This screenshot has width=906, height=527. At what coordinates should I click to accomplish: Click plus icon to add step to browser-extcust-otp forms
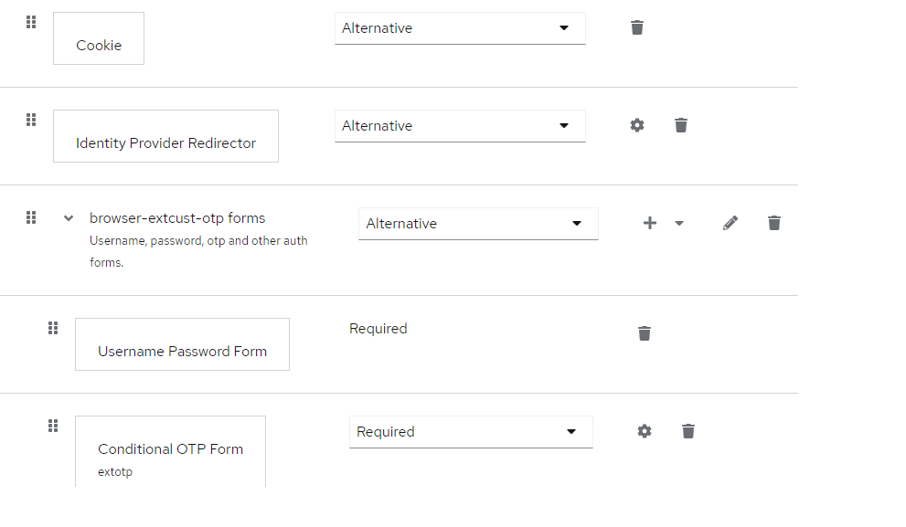tap(649, 223)
